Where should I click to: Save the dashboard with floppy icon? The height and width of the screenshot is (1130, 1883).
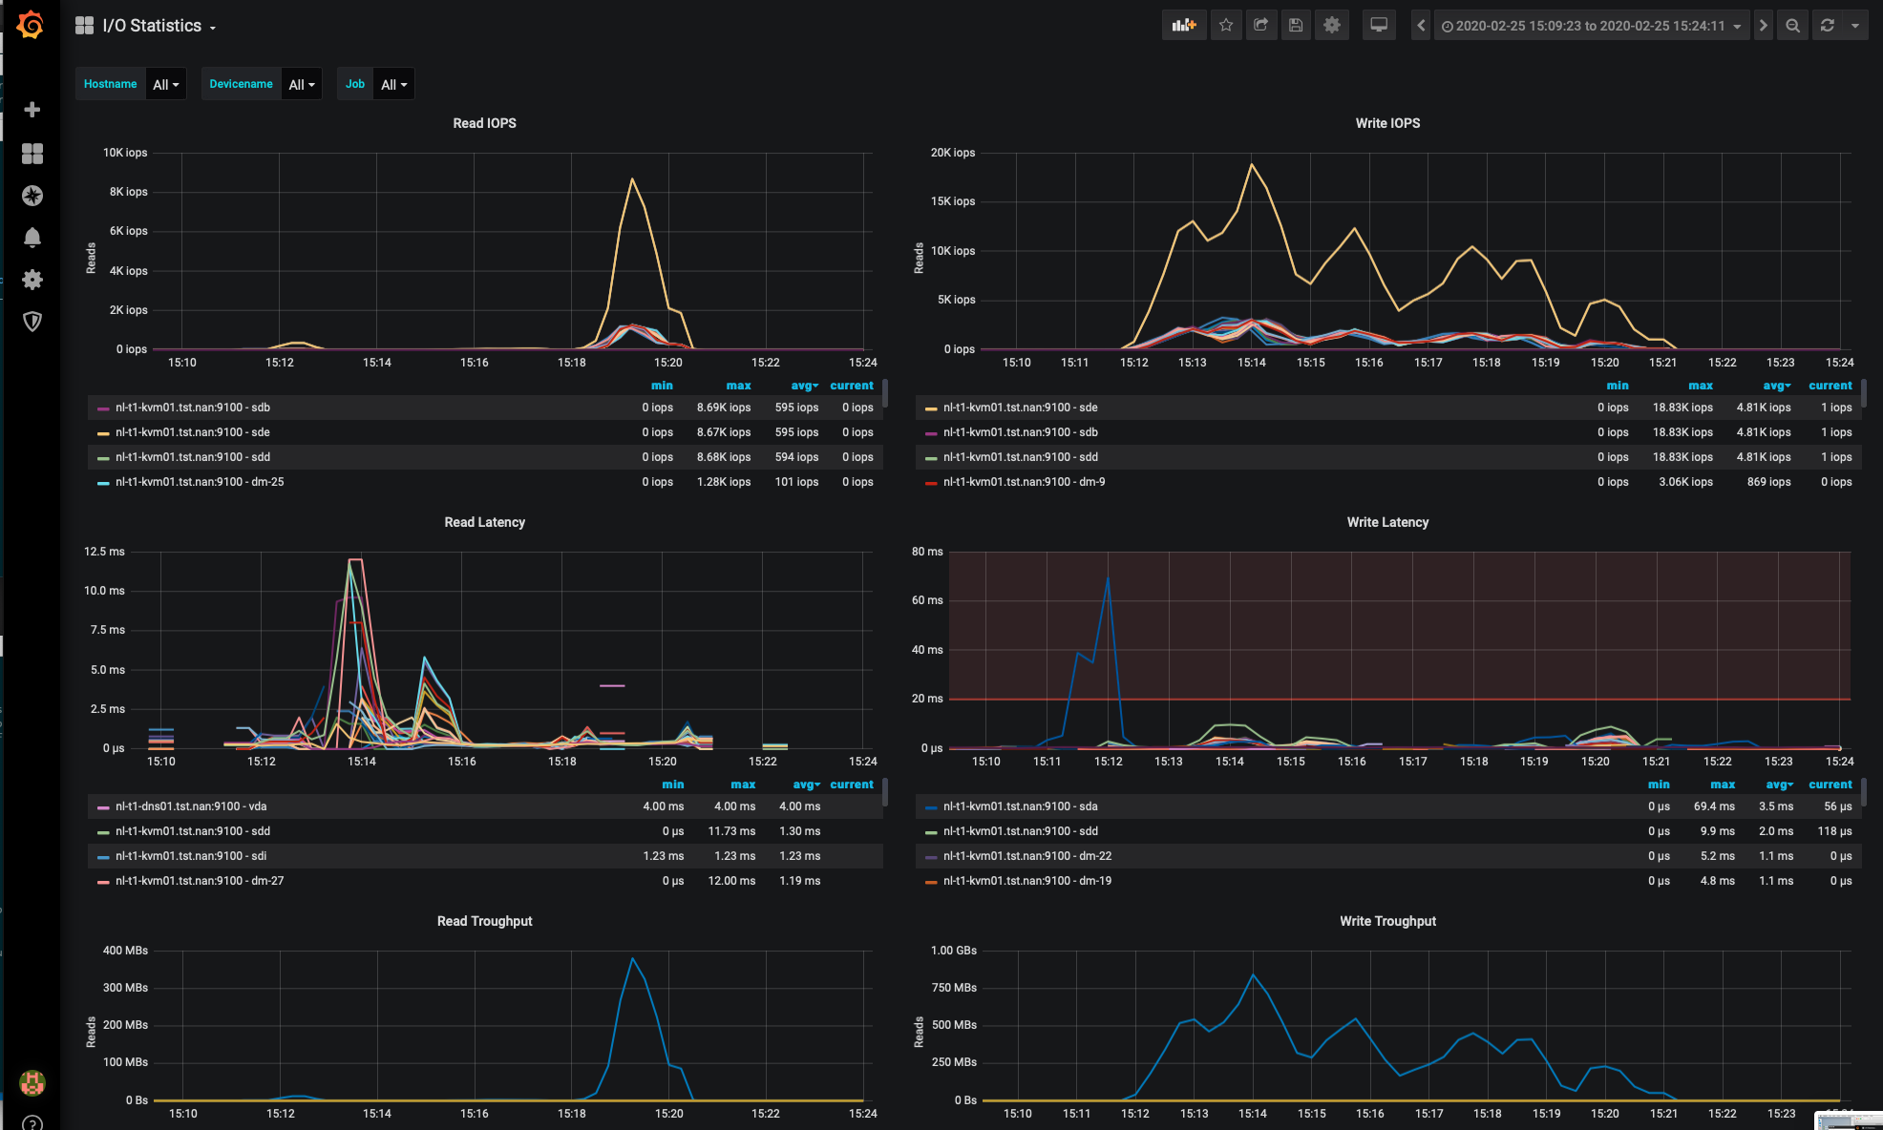(1296, 26)
